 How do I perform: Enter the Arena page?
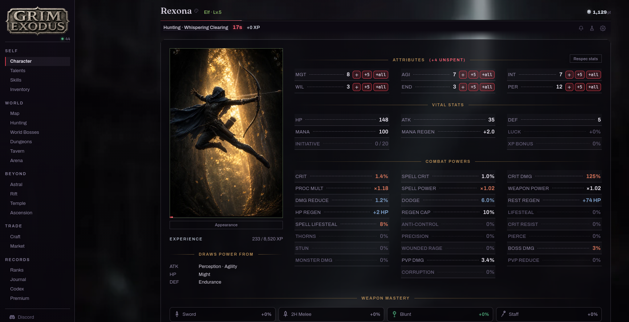pyautogui.click(x=38, y=161)
